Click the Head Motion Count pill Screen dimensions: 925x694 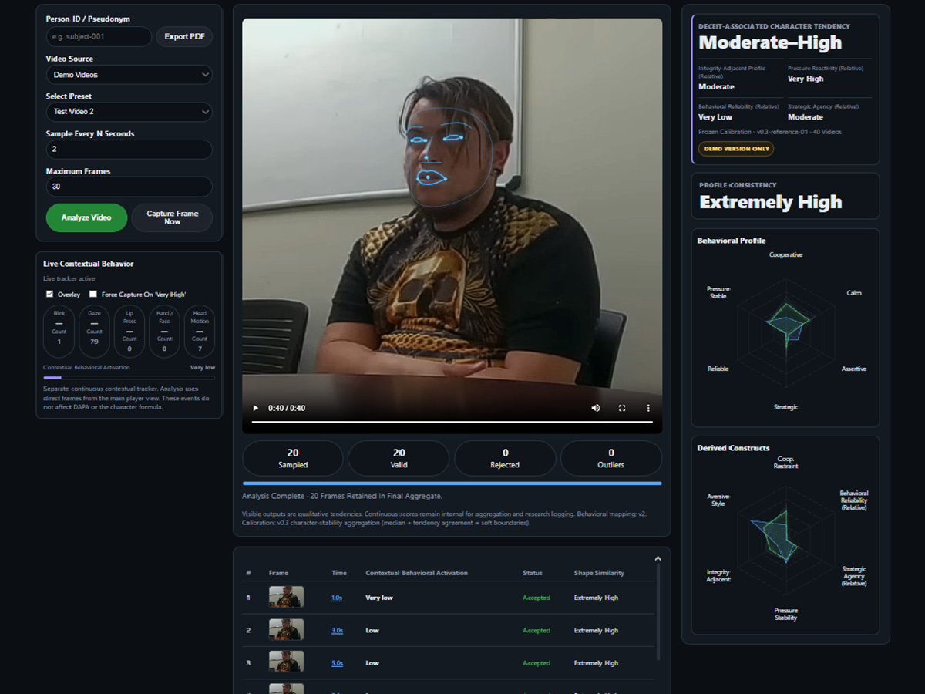click(x=200, y=332)
